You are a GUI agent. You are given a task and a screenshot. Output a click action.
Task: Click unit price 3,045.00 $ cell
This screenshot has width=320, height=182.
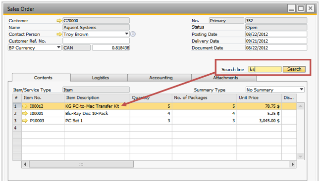pos(259,121)
